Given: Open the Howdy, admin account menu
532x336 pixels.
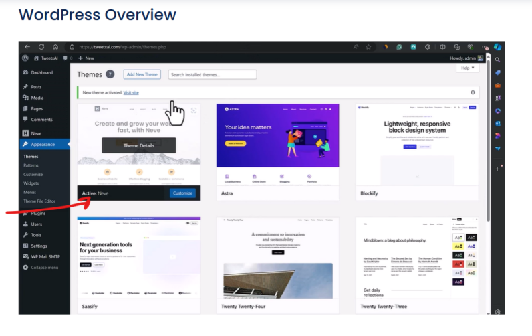Looking at the screenshot, I should (x=465, y=58).
